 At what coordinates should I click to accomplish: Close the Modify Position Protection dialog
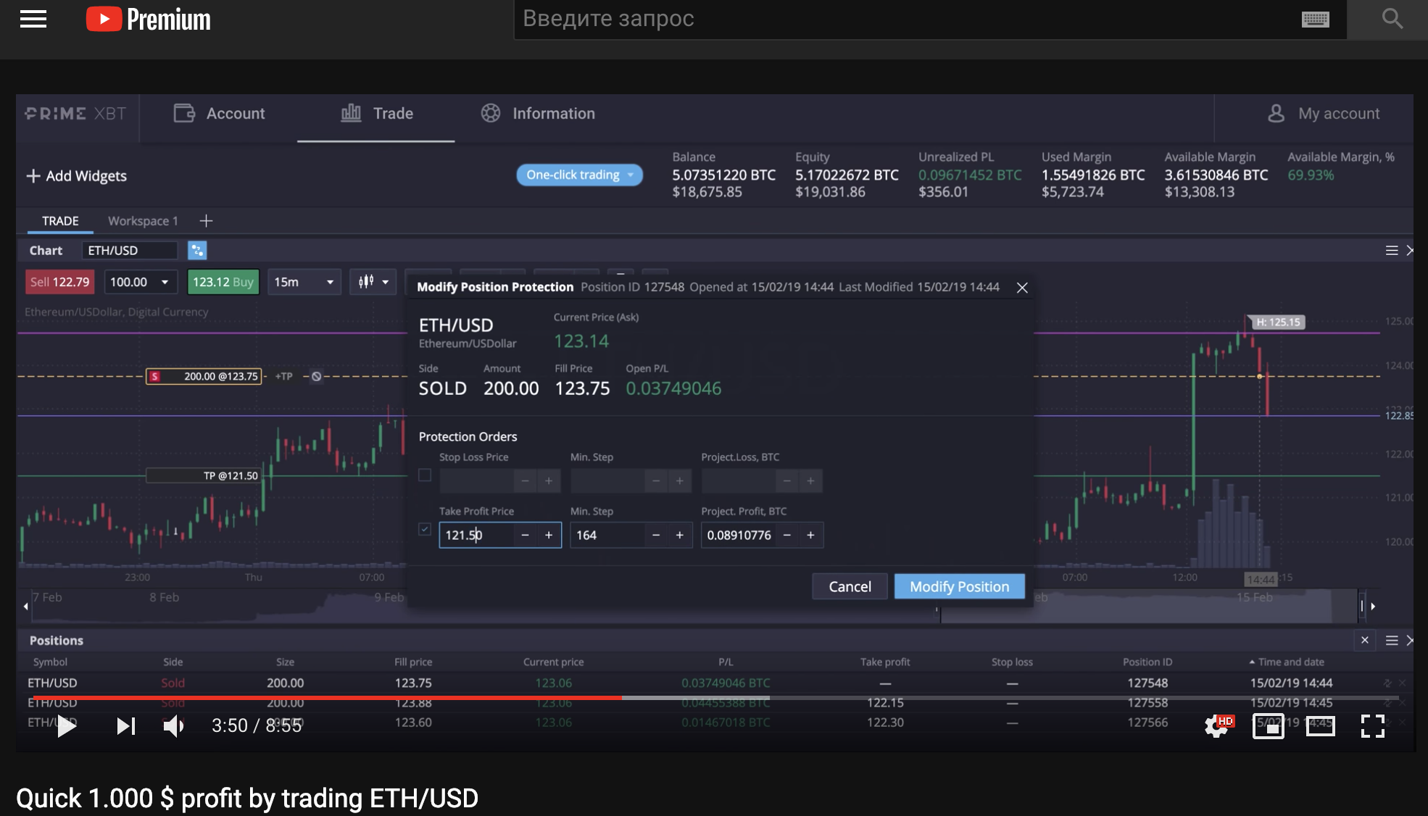(1022, 288)
